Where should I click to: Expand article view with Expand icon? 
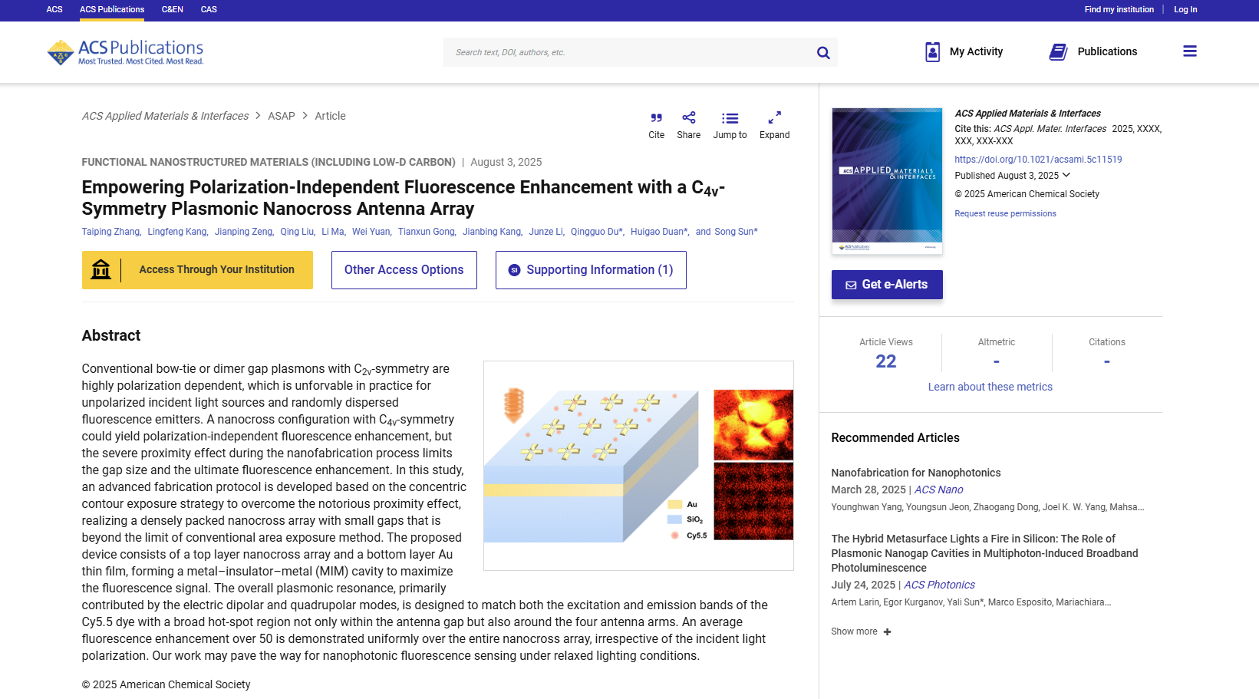[774, 118]
